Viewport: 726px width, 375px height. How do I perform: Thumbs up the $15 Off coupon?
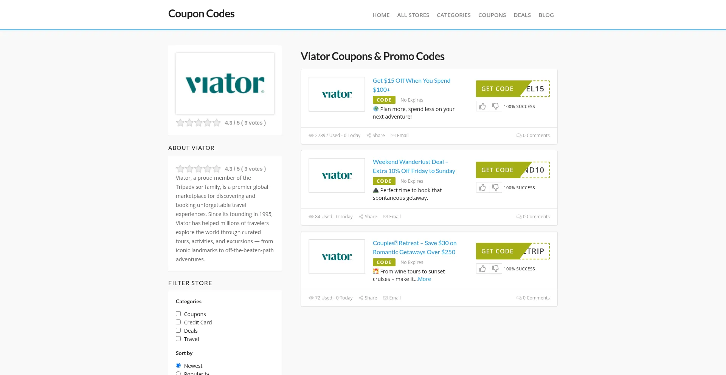[x=482, y=106]
